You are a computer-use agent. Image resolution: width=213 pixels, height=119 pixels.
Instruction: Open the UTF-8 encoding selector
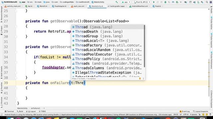point(186,115)
